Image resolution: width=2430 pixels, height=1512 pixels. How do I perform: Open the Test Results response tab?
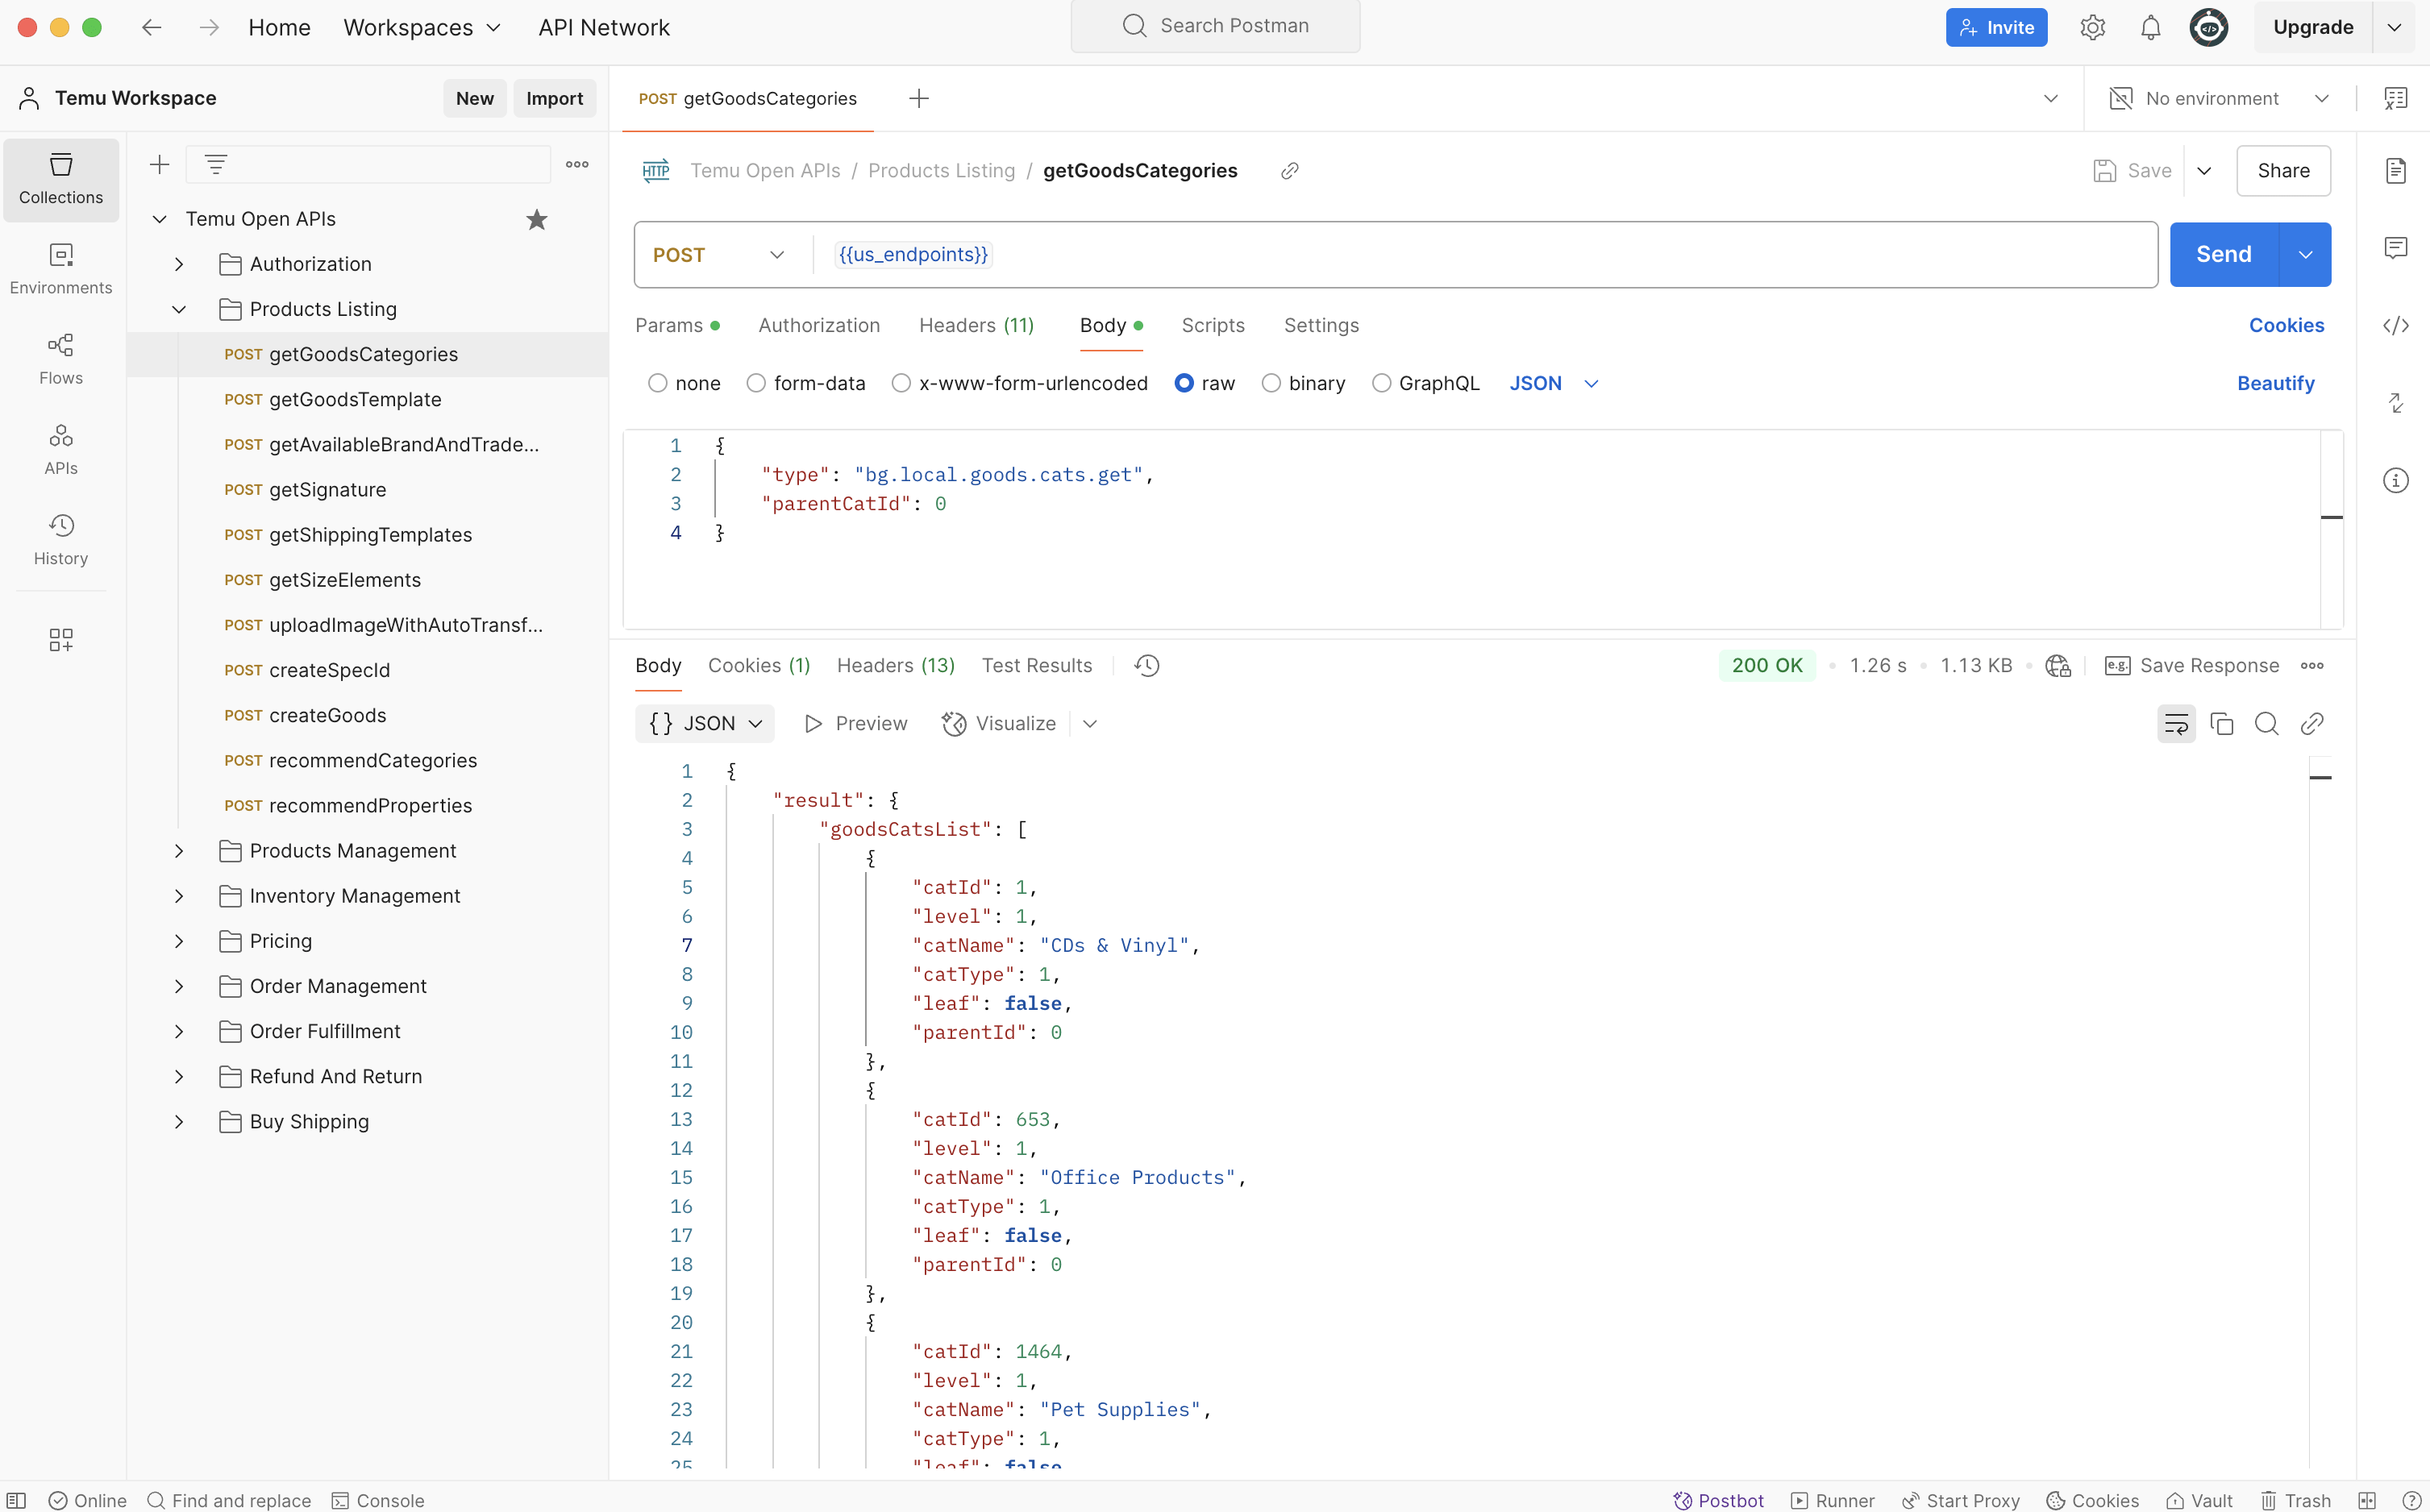1037,665
